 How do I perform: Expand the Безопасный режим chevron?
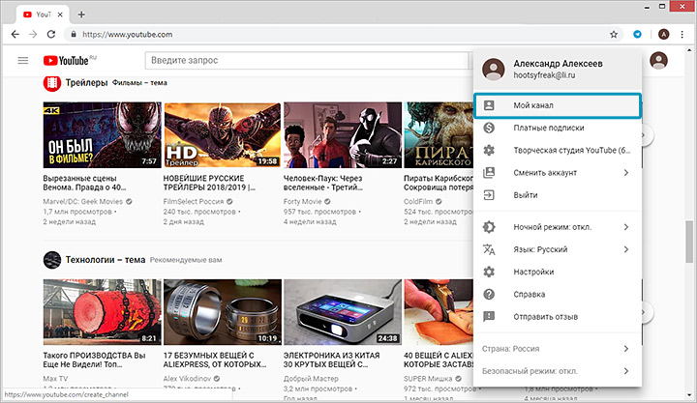coord(626,371)
